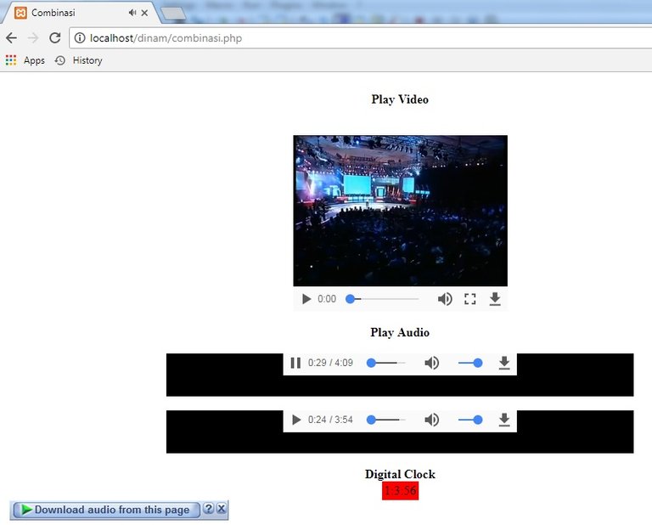652x525 pixels.
Task: Mute the video volume
Action: [x=445, y=299]
